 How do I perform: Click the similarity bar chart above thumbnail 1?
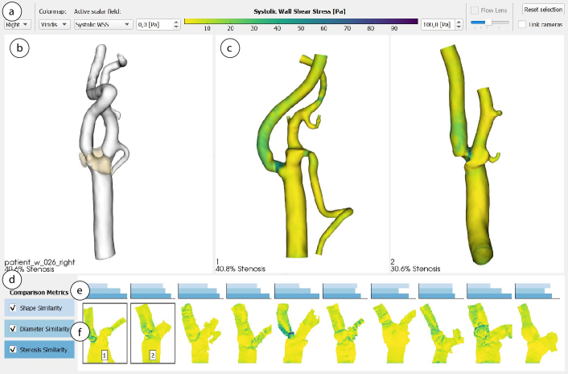pyautogui.click(x=105, y=291)
